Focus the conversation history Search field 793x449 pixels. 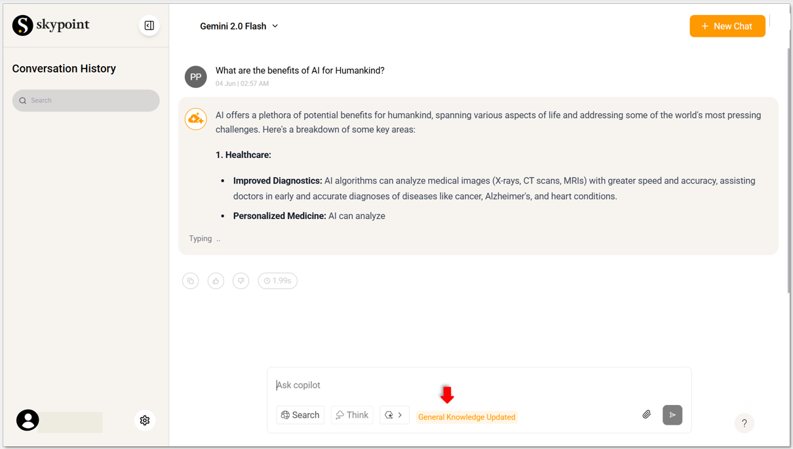pos(86,100)
